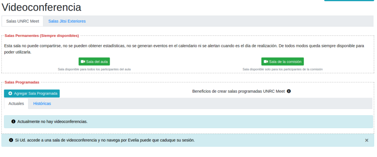Click 'Beneficios de crear salas programadas' text
377x157 pixels.
239,91
